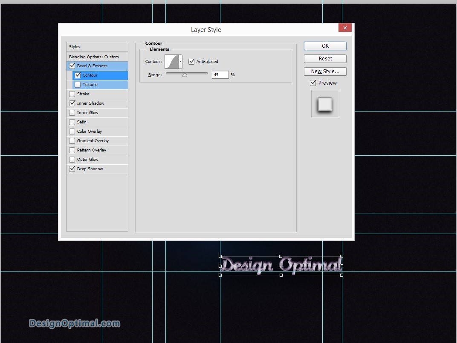
Task: Enable the Color Overlay checkbox
Action: [72, 131]
